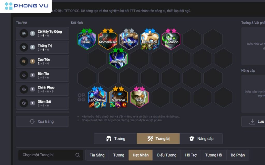Switch to the Tướng tab
The image size is (265, 165).
coord(115,138)
